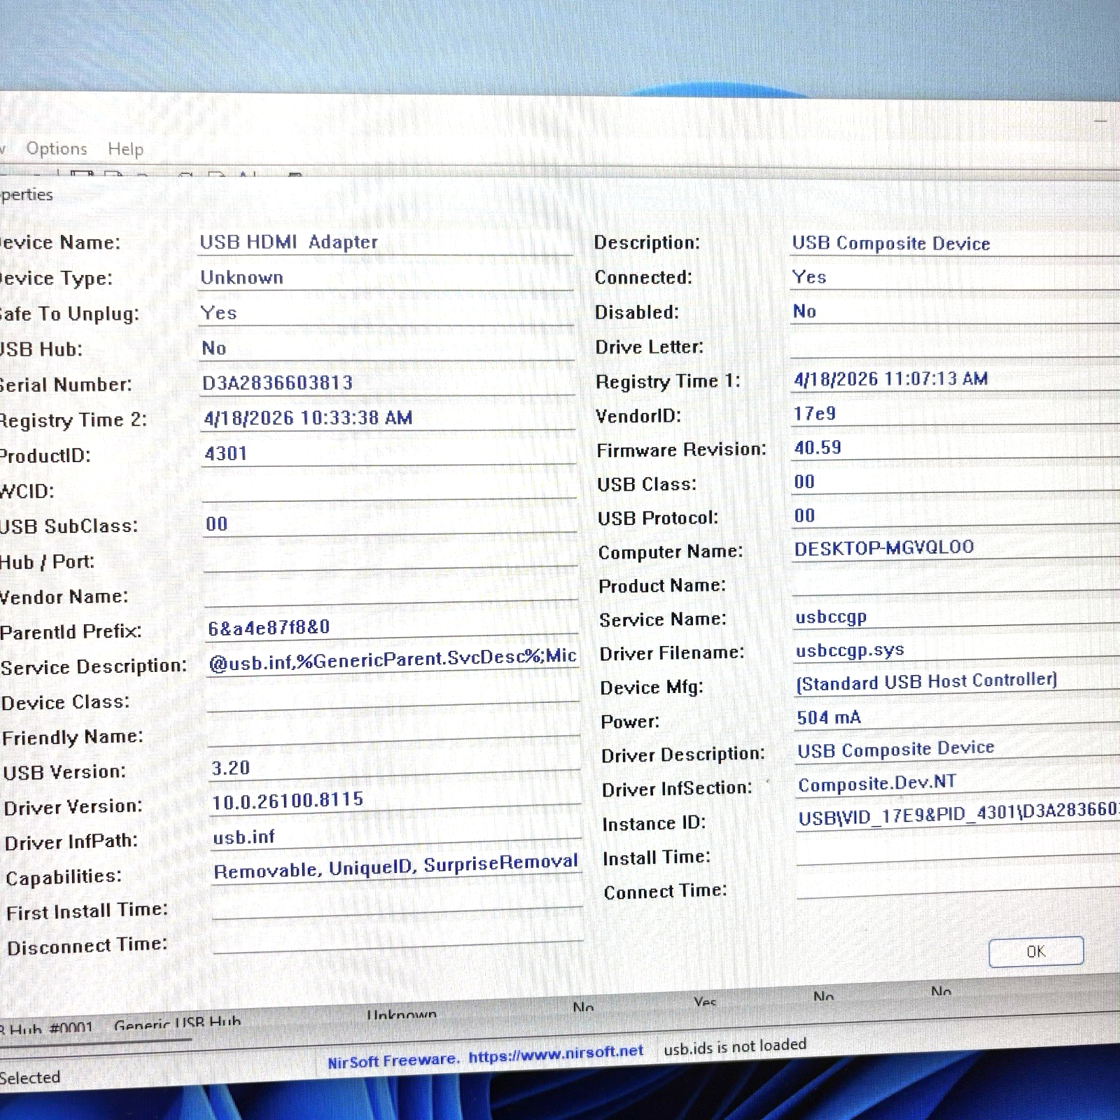
Task: Click the USB Hub value field
Action: point(387,348)
